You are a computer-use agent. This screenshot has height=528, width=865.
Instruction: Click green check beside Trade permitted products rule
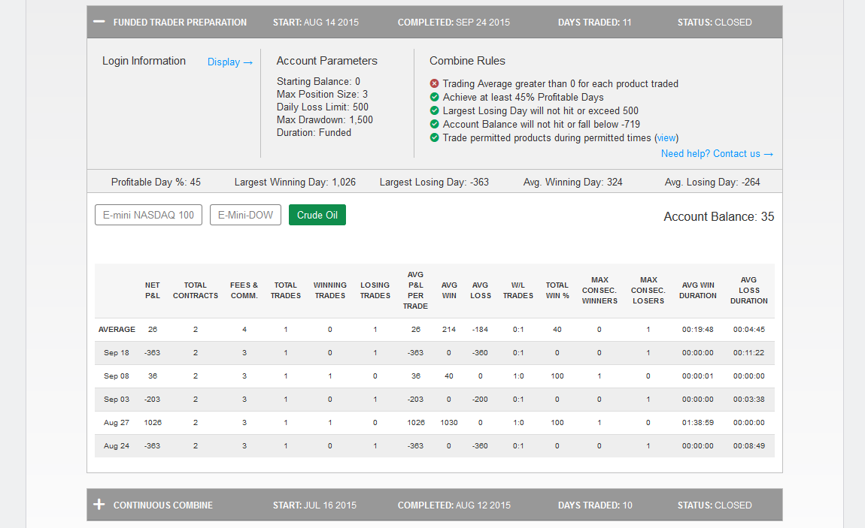coord(434,137)
